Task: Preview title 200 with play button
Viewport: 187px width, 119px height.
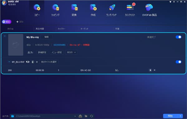Action: point(150,70)
